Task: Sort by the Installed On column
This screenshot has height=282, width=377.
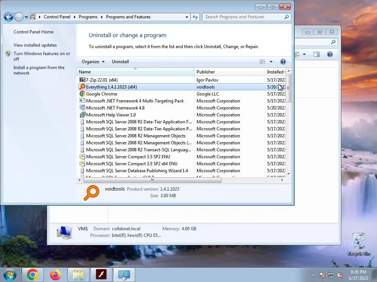Action: [x=275, y=72]
